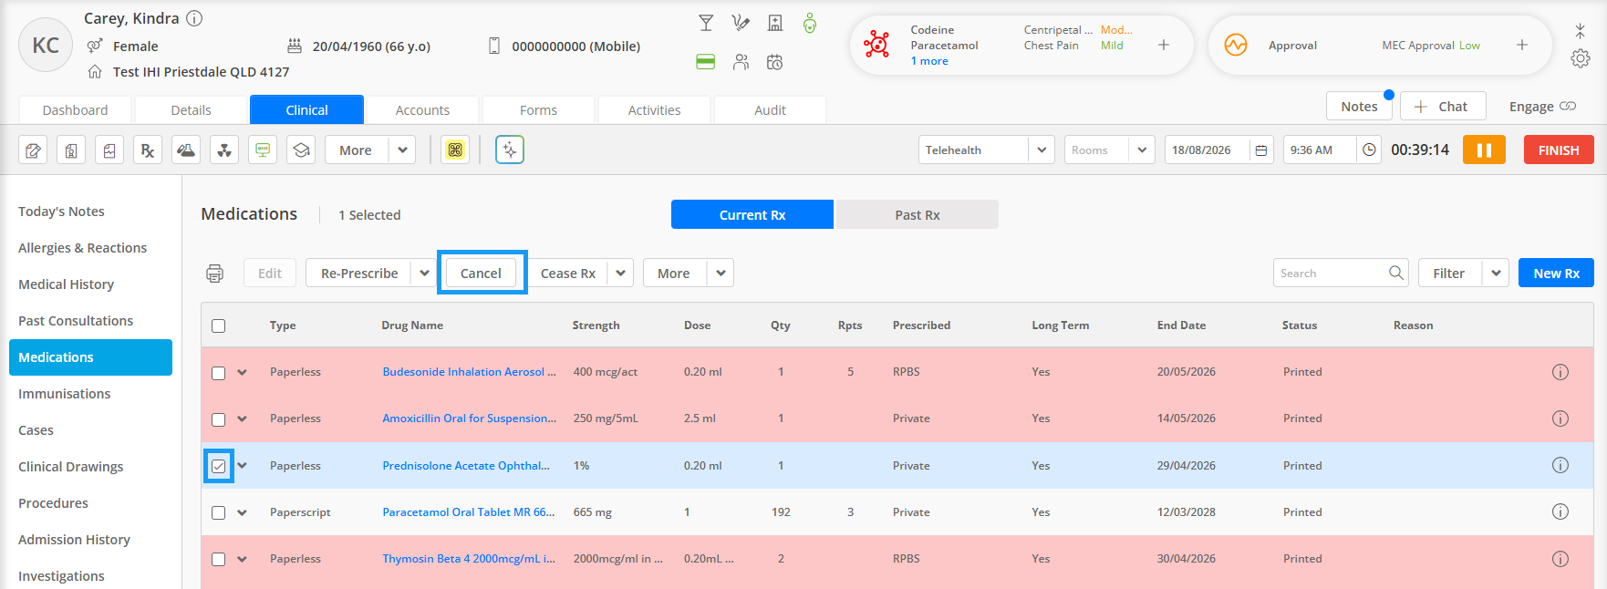Open Prednisolone Acetate Ophthal... drug link
1607x589 pixels.
click(466, 466)
